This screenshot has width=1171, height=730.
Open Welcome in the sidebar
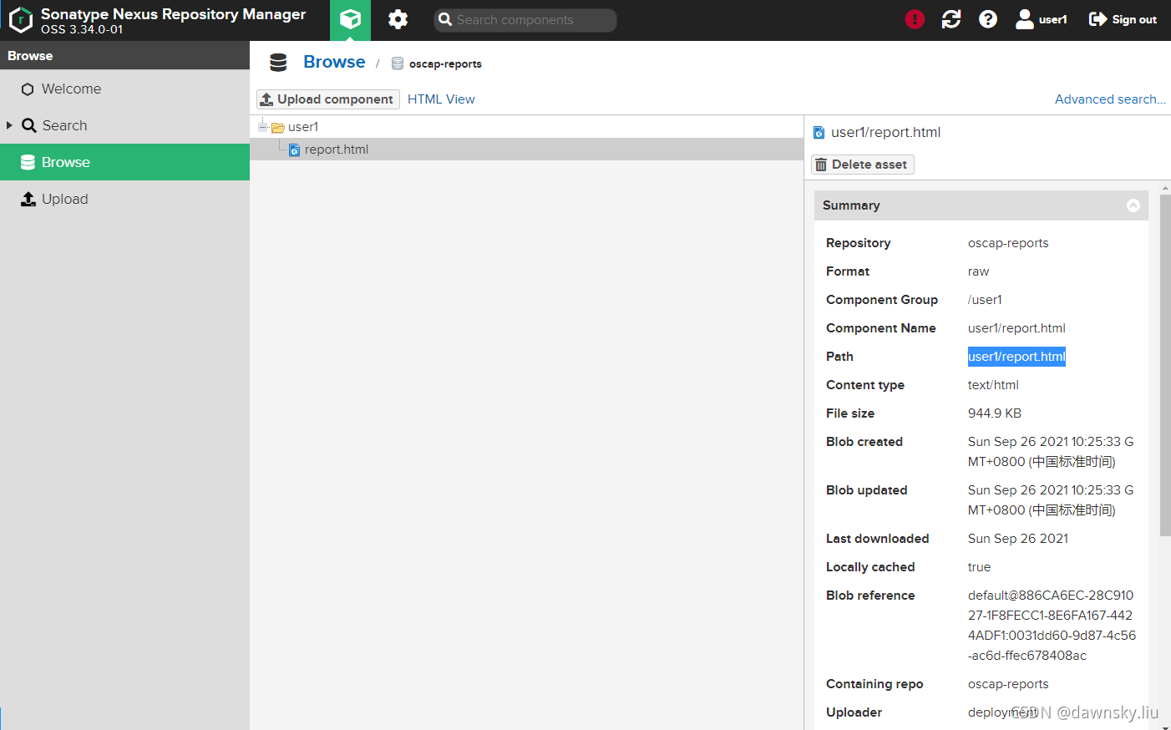125,89
